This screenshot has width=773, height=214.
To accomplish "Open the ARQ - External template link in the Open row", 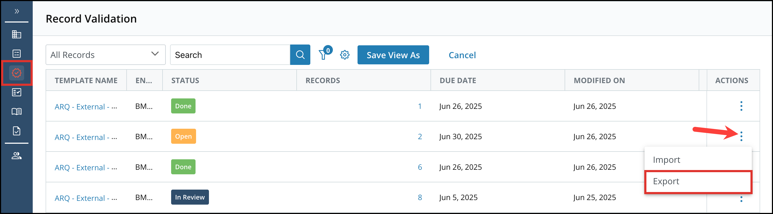I will (86, 137).
